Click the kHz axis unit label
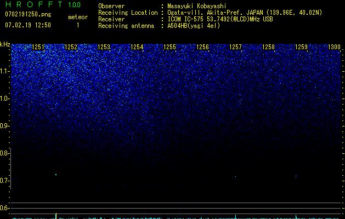 coord(5,44)
